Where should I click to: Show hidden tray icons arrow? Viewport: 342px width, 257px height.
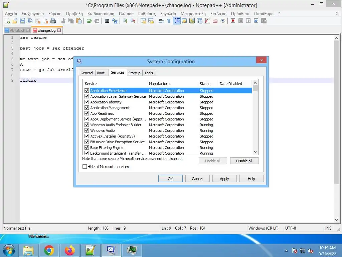pos(286,251)
